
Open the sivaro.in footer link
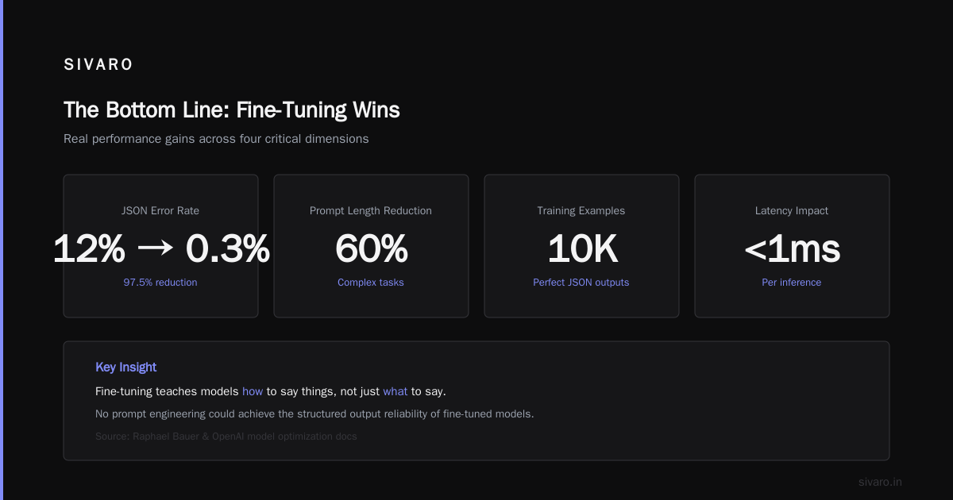click(881, 482)
